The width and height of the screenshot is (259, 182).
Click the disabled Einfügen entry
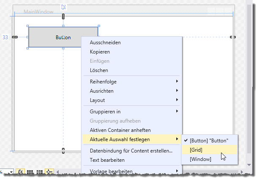[132, 61]
